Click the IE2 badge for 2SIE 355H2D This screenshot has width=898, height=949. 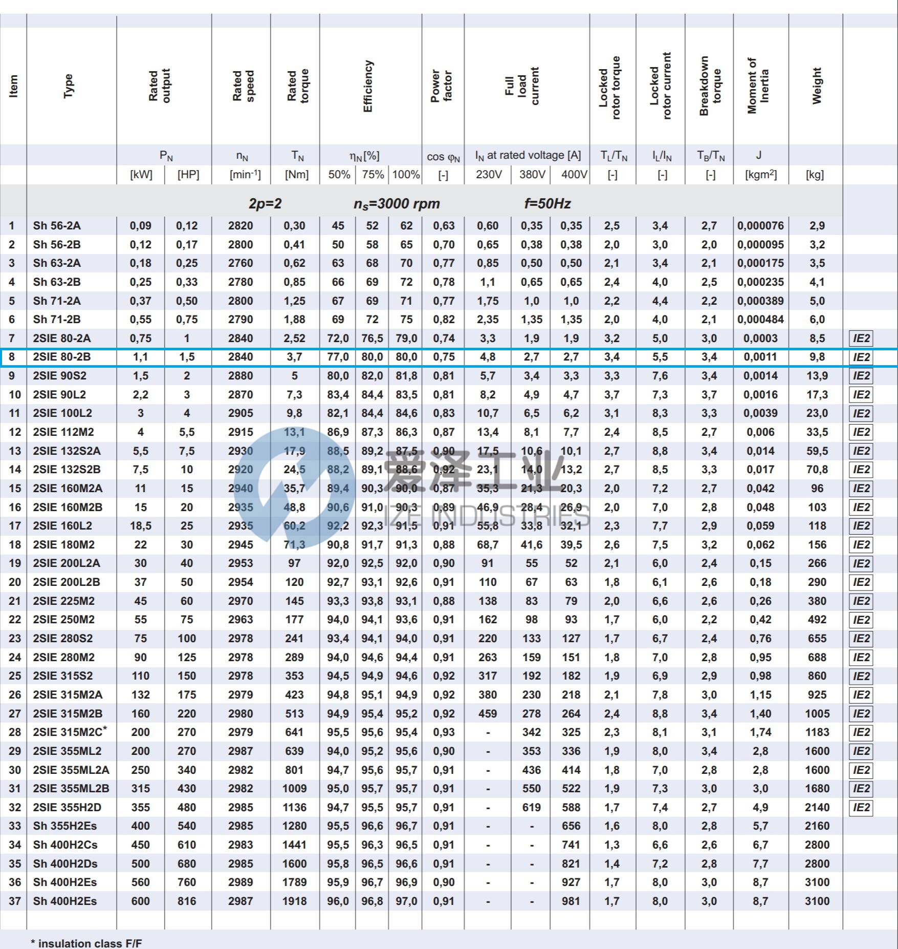pos(861,808)
